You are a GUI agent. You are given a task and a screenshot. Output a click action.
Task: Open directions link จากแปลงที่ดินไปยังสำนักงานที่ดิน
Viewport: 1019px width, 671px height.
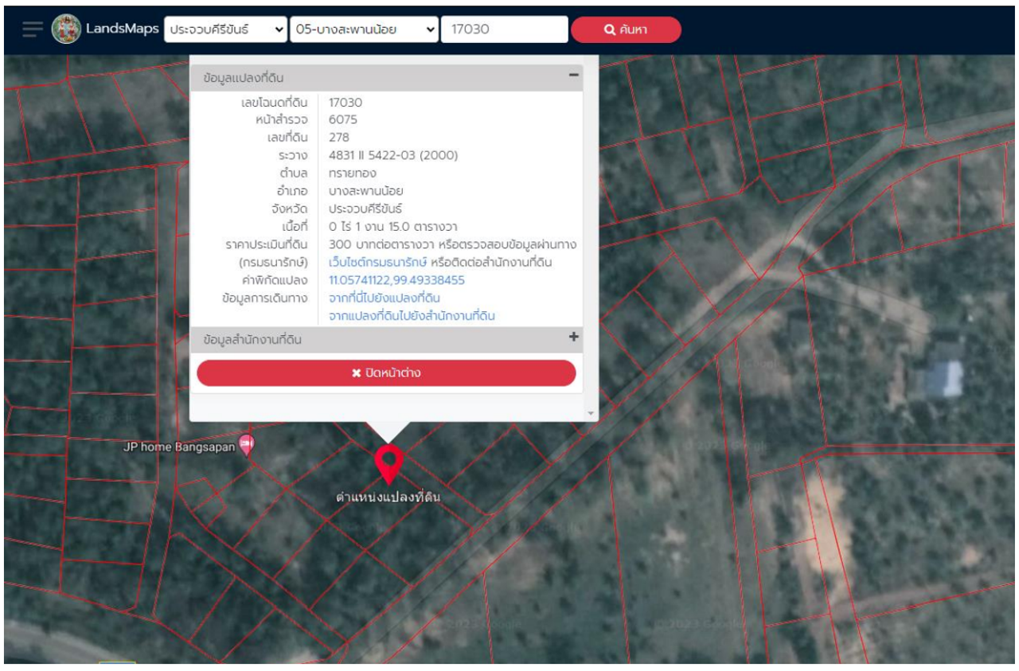coord(412,316)
